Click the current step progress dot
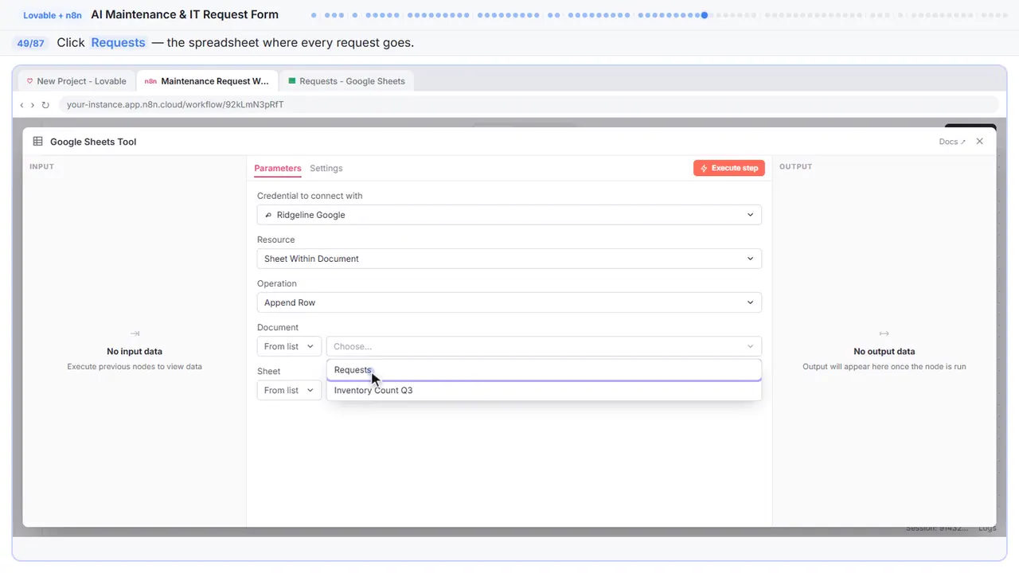The image size is (1019, 573). pyautogui.click(x=705, y=14)
